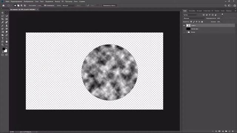Choose Intersect with selection mode
This screenshot has width=237, height=133.
25,6
